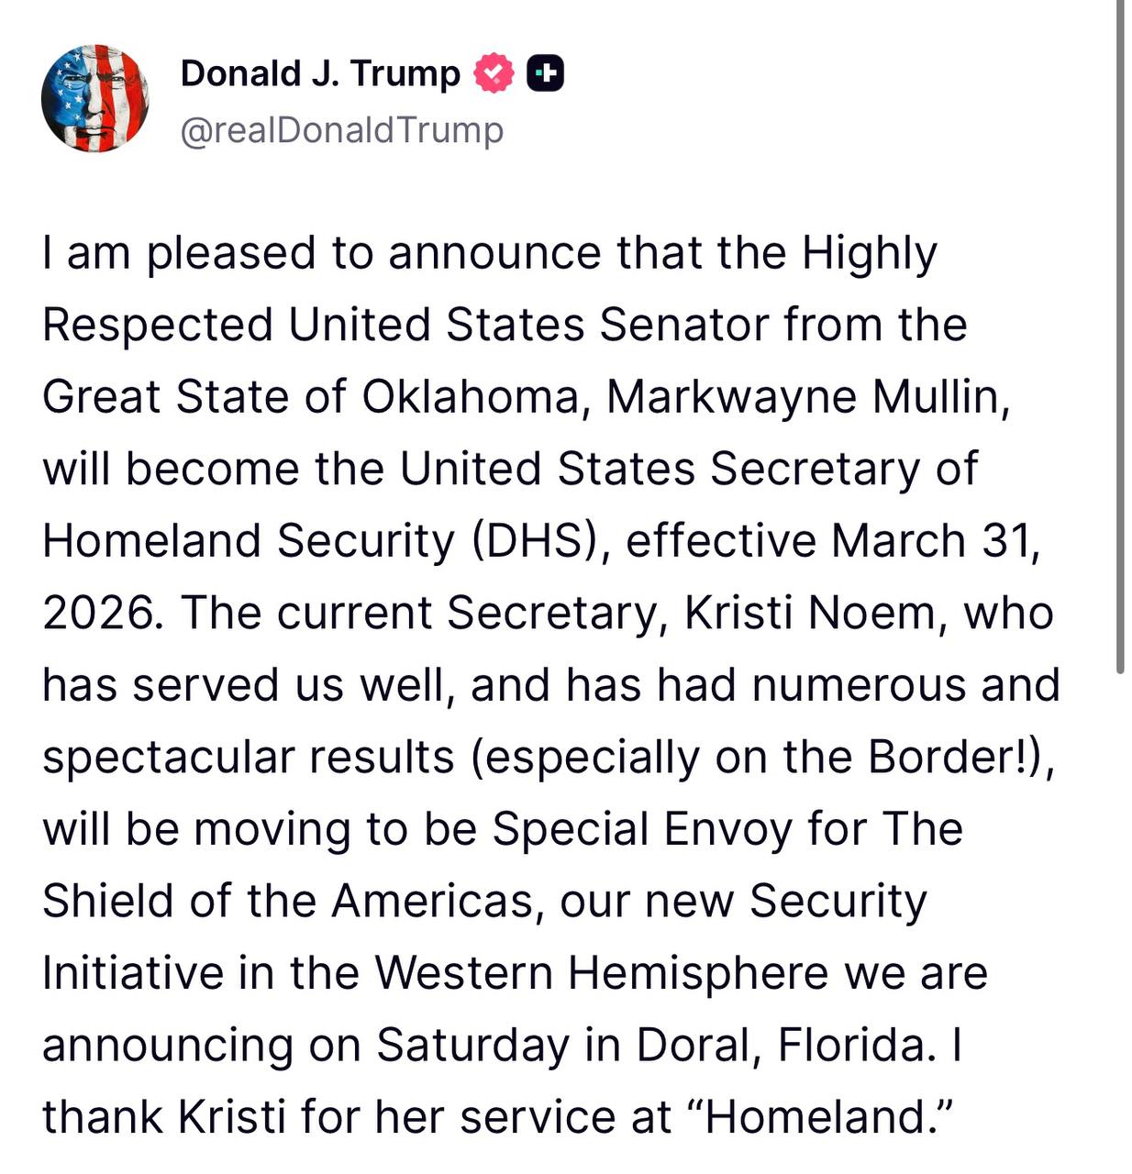Click the "(DHS)" abbreviation in the post
This screenshot has width=1132, height=1174.
(x=541, y=541)
